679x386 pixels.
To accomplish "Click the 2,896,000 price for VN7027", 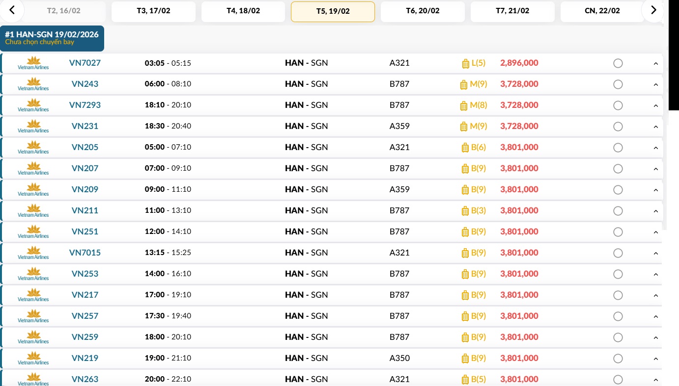I will click(x=519, y=63).
